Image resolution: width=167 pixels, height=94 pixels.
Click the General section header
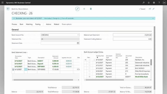coord(15,30)
